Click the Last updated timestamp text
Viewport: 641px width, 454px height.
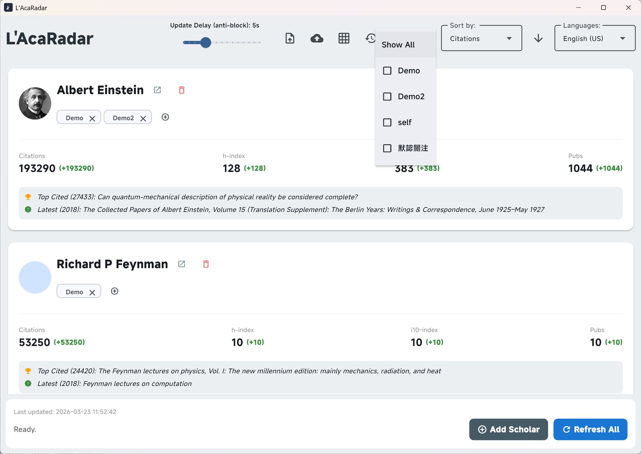65,412
